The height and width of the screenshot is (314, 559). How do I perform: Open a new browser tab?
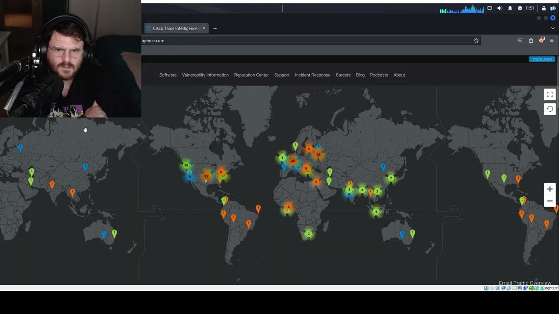tap(215, 28)
